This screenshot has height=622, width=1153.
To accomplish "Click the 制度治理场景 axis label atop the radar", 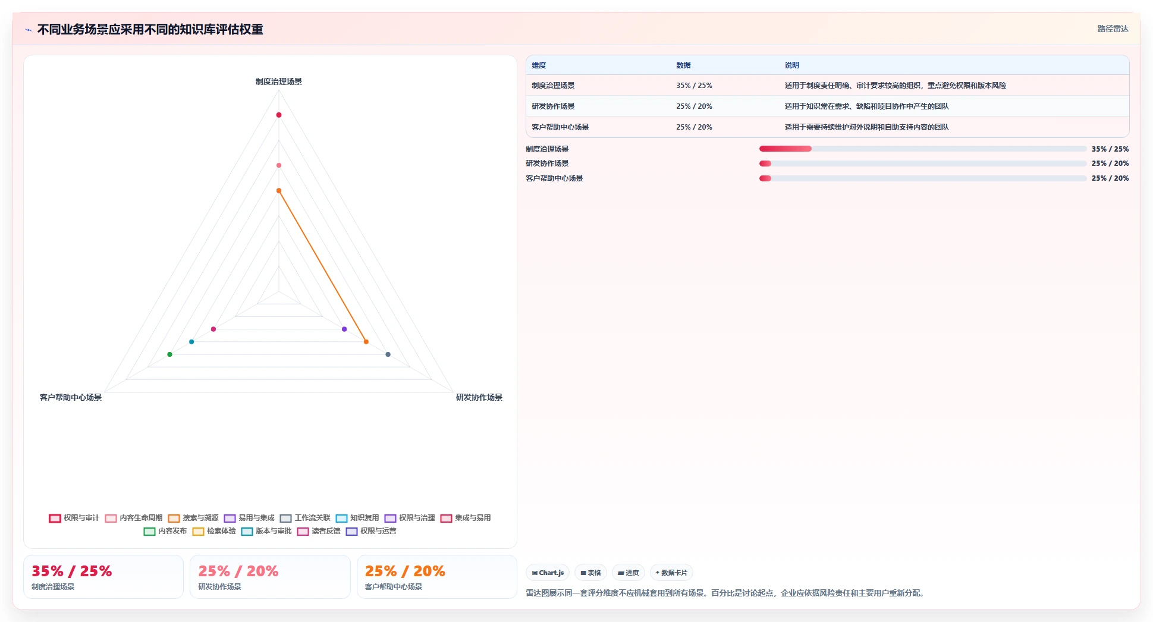I will pos(278,81).
